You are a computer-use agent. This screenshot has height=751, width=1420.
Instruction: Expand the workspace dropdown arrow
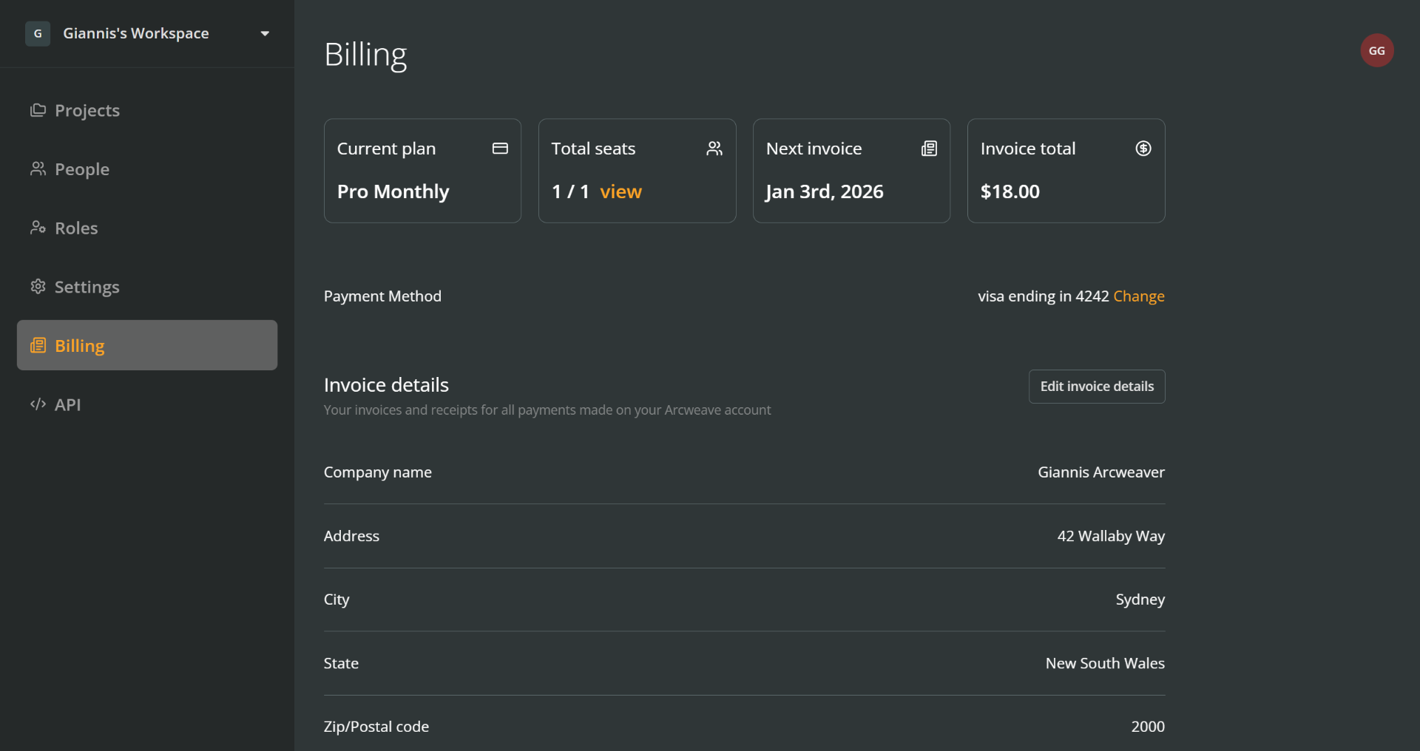point(265,33)
